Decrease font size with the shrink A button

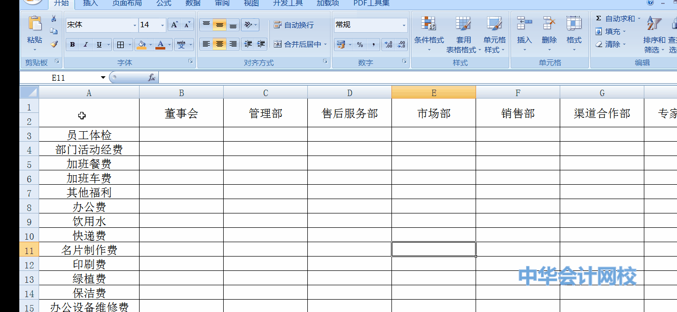pyautogui.click(x=187, y=25)
